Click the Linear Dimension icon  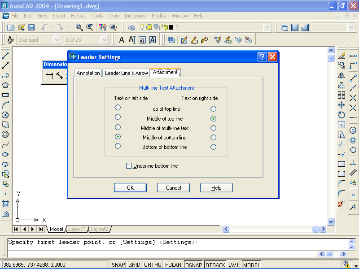[x=49, y=76]
